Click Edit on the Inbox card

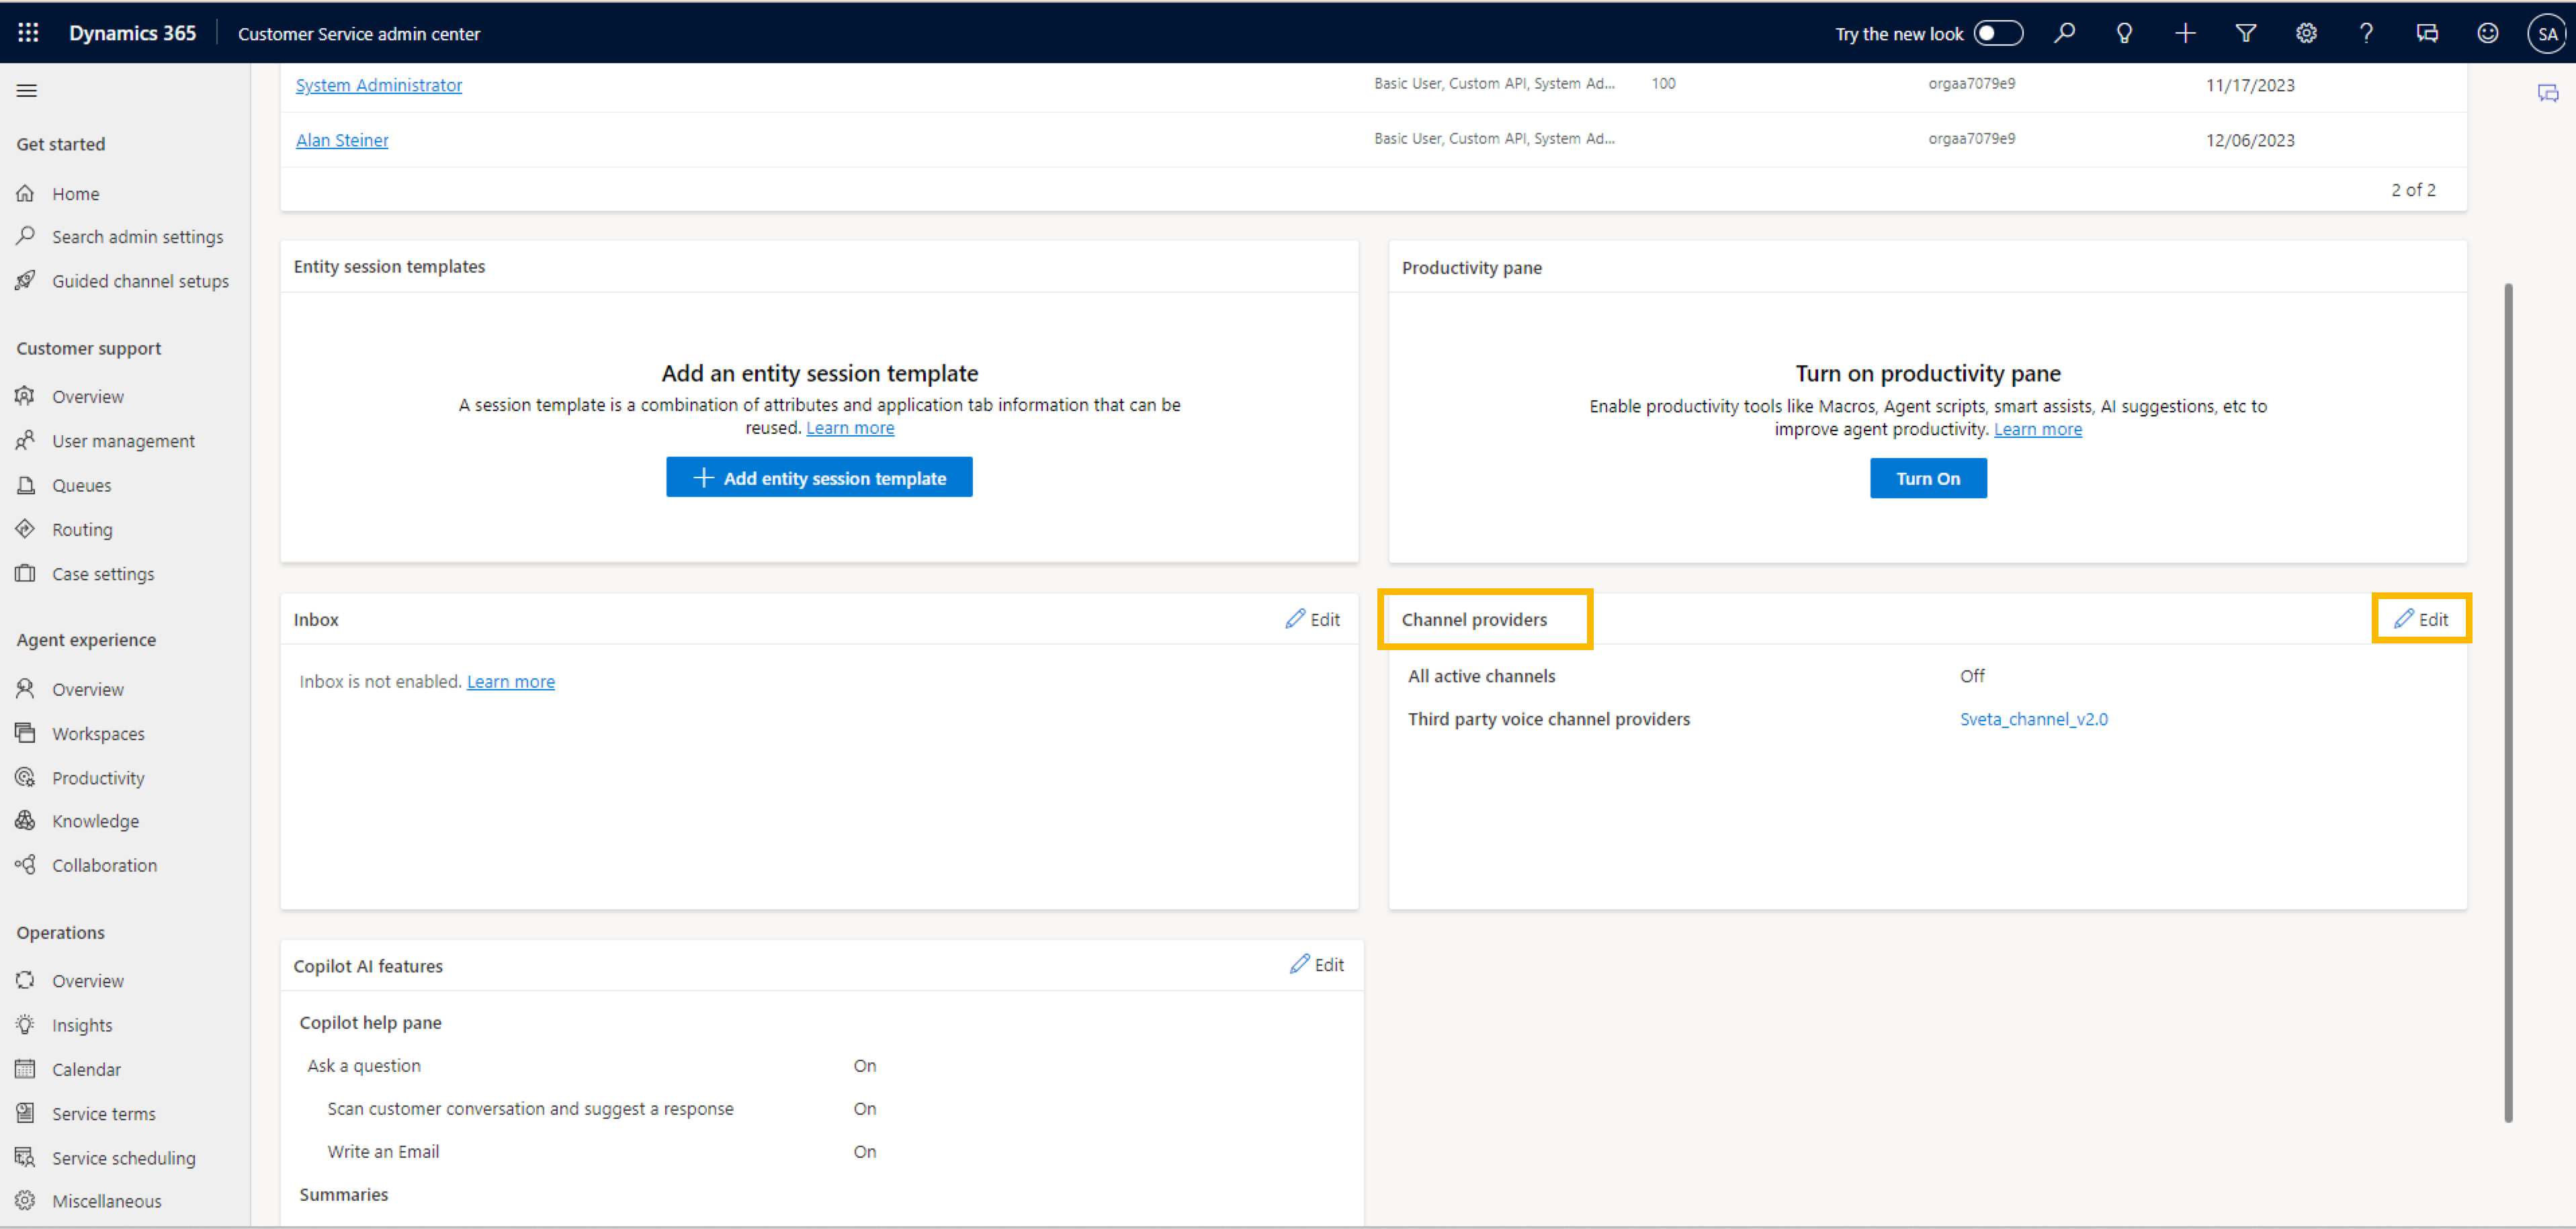point(1312,619)
